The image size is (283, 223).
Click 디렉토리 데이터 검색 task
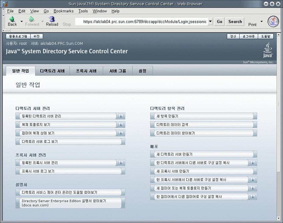[x=204, y=124]
